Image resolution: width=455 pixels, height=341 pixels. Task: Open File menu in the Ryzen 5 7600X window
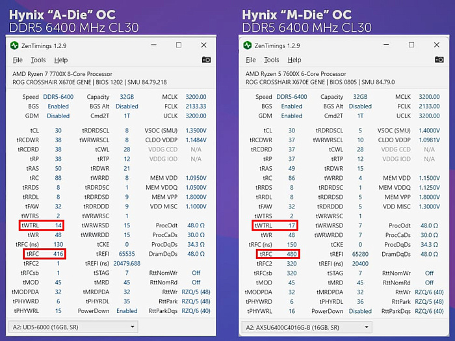(x=250, y=60)
